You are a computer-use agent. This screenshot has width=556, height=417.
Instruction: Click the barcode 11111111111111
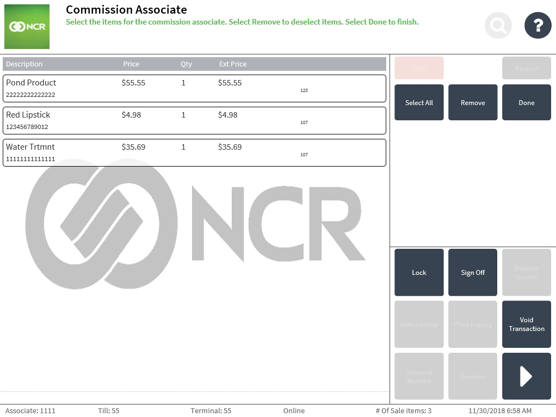click(x=30, y=159)
